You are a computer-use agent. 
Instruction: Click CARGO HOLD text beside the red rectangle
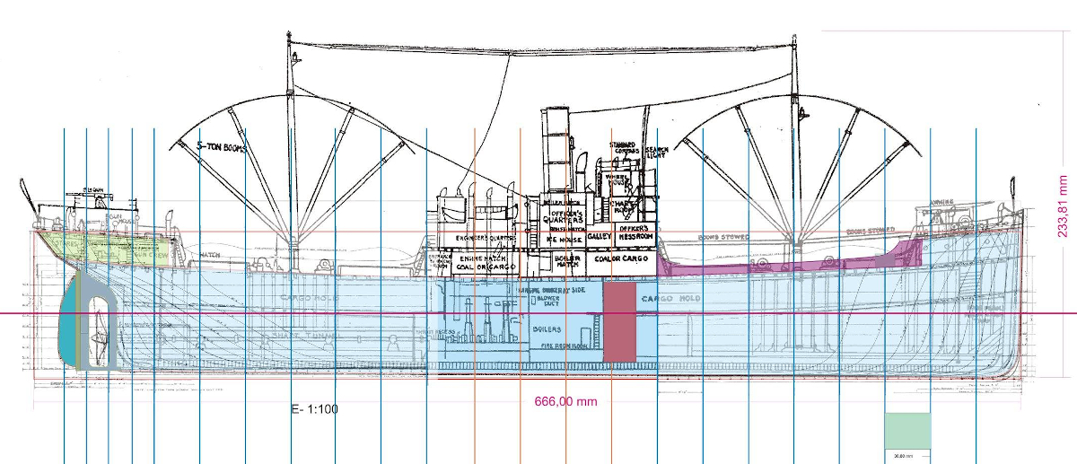click(x=669, y=299)
